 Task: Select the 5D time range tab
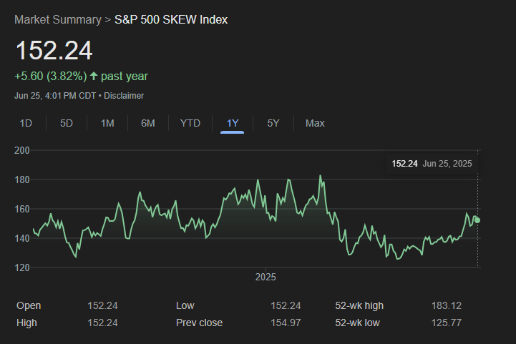coord(66,123)
